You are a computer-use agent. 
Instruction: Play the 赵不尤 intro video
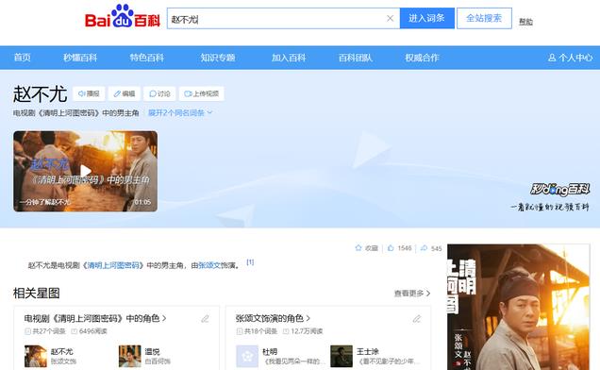point(85,171)
